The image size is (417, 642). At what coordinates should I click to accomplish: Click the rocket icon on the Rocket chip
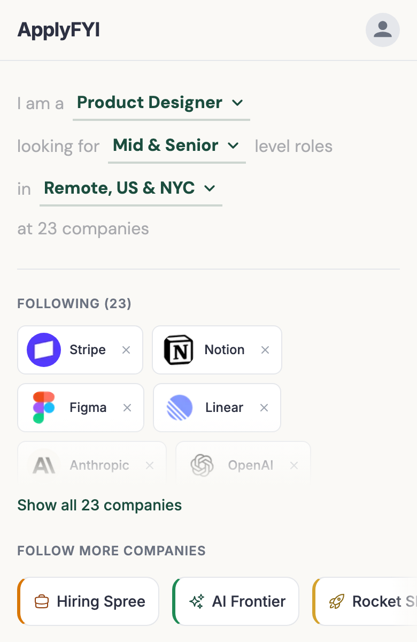coord(336,601)
